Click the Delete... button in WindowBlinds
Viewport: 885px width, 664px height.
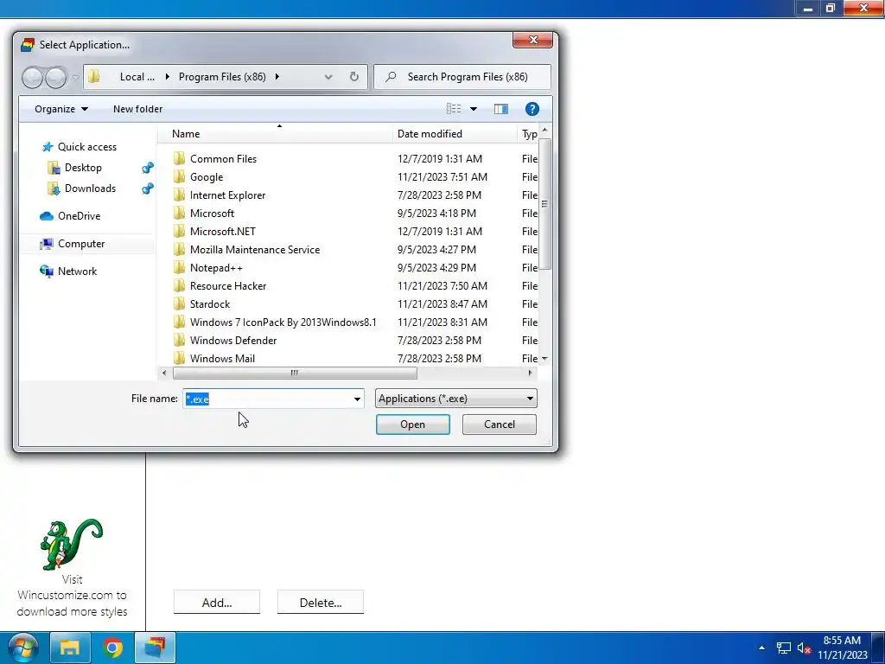(321, 603)
